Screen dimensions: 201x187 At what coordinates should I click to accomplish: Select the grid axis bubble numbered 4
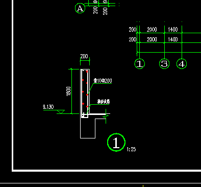pyautogui.click(x=182, y=64)
